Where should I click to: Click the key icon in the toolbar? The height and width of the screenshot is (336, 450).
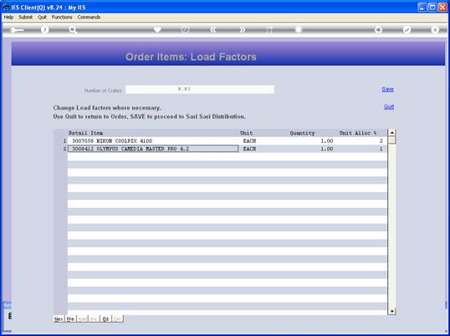coord(17,30)
